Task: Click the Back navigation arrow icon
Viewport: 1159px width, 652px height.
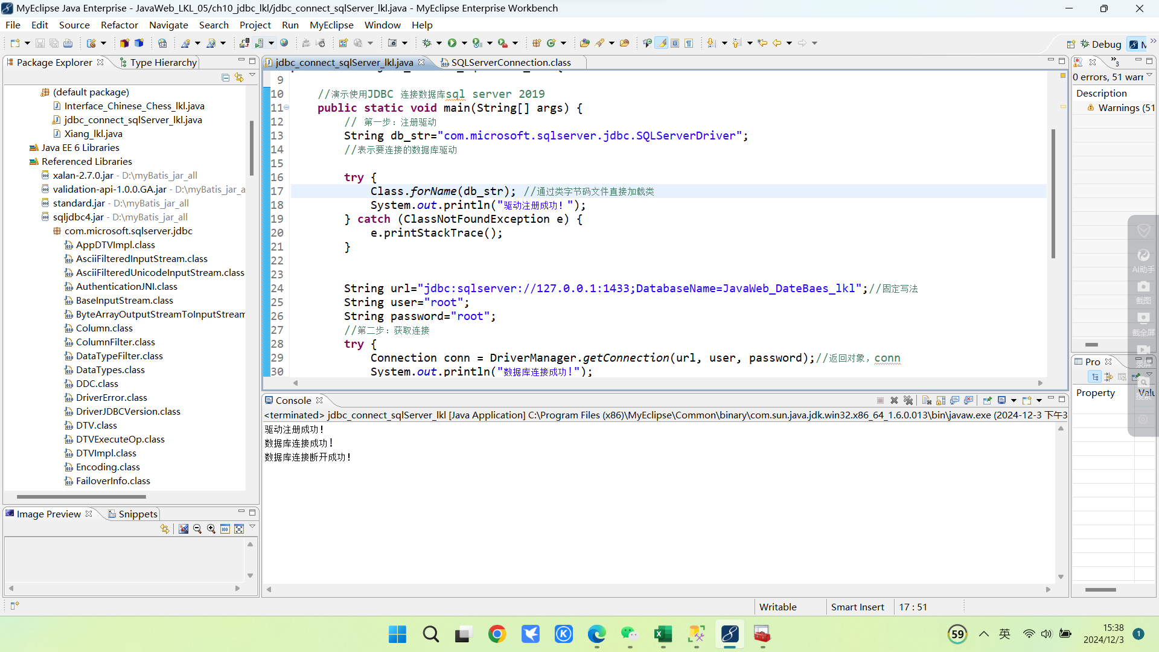Action: pyautogui.click(x=777, y=43)
